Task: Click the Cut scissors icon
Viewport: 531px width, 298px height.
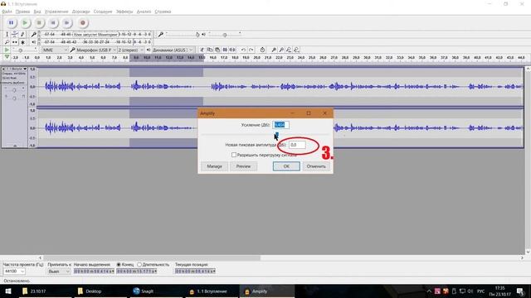Action: (x=202, y=50)
